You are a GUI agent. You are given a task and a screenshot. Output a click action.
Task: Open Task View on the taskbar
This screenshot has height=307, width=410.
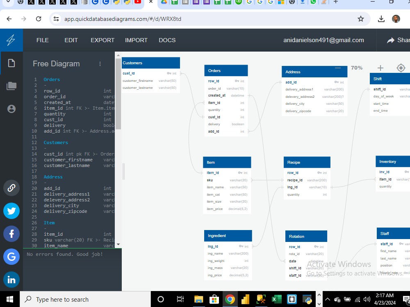180,299
